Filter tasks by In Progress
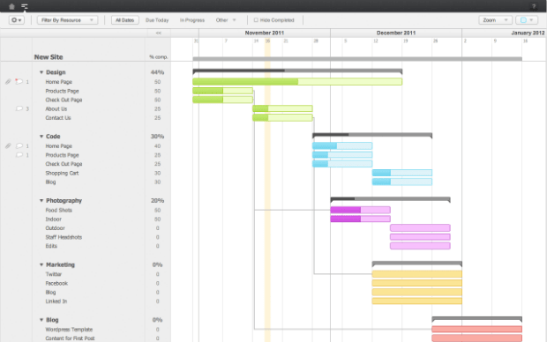Viewport: 547px width, 342px height. (192, 20)
